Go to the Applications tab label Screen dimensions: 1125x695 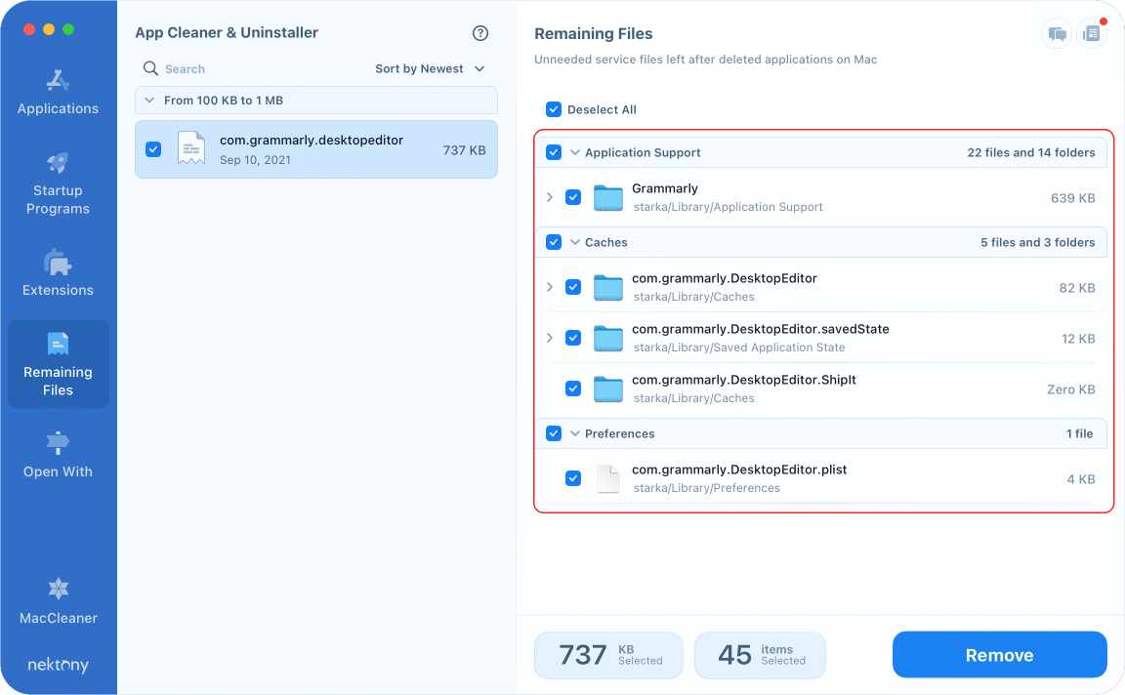coord(59,108)
